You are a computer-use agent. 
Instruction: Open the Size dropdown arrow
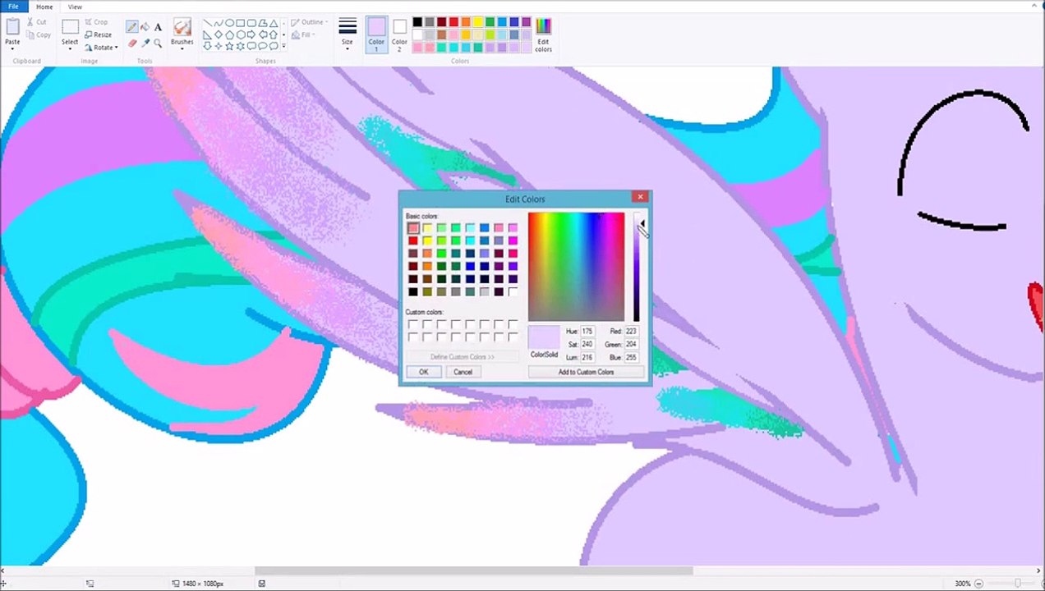[348, 49]
